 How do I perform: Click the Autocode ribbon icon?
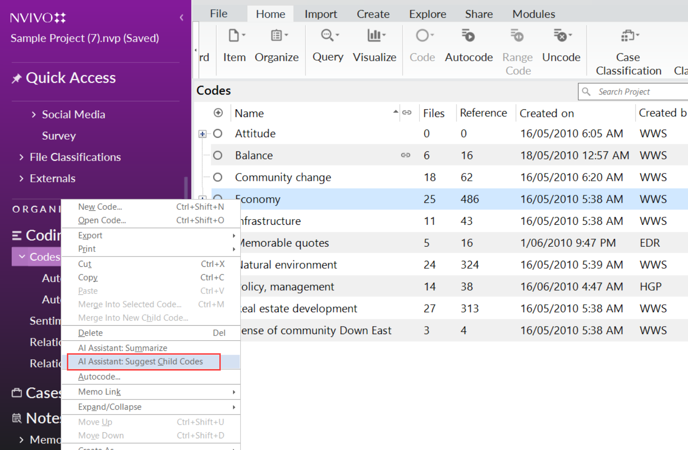click(468, 36)
